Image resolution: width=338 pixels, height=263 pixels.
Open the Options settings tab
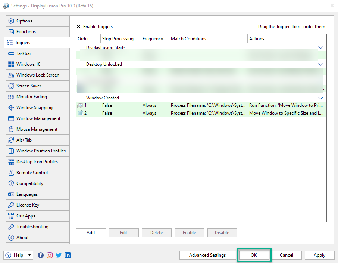(38, 21)
